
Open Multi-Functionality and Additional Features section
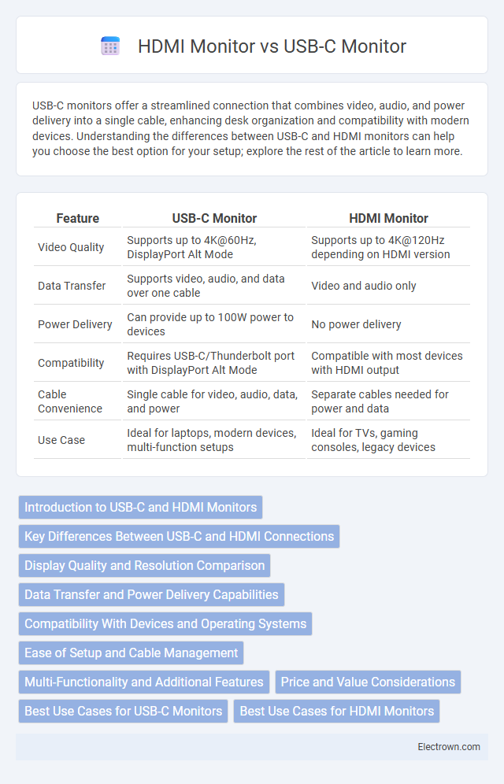[x=144, y=682]
